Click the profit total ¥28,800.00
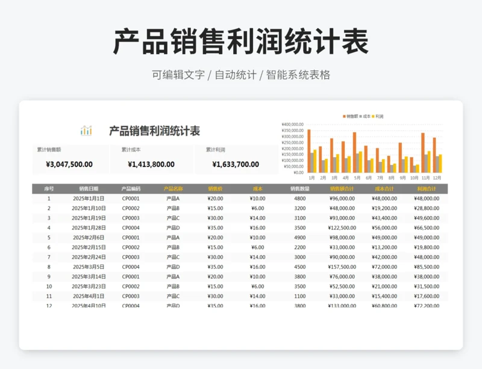 [427, 208]
